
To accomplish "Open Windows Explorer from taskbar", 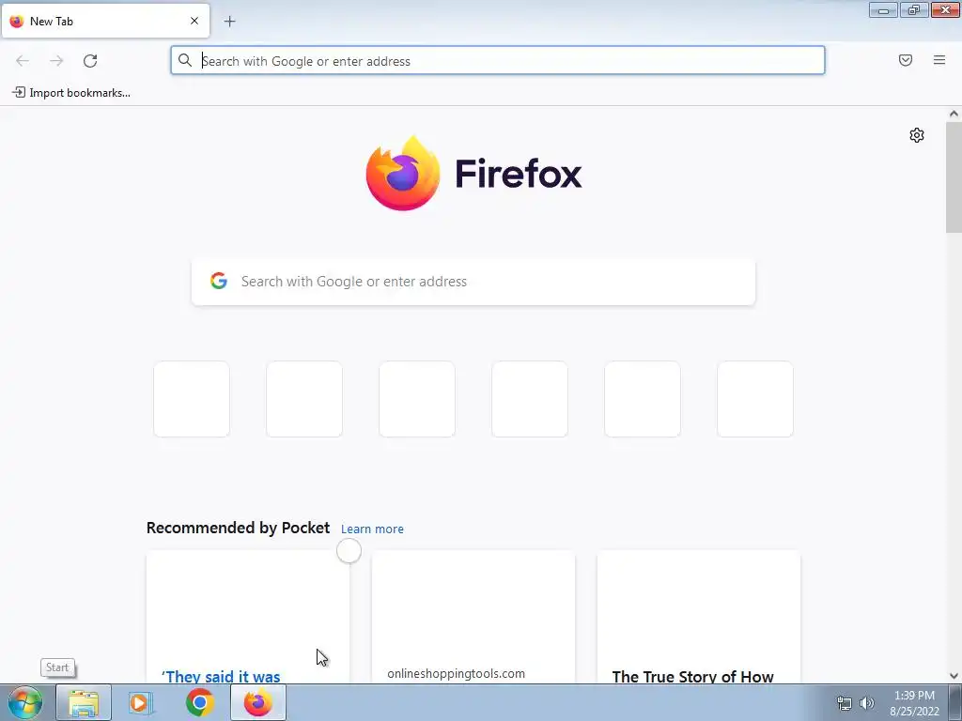I will 84,702.
